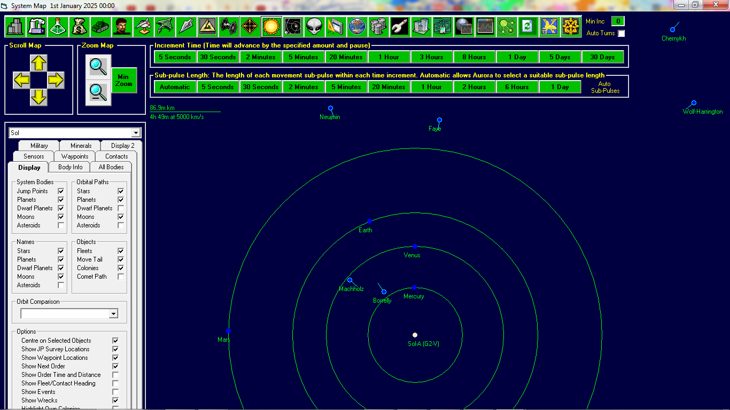This screenshot has width=730, height=410.
Task: Uncheck Jump Points under System Bodies
Action: [x=61, y=191]
